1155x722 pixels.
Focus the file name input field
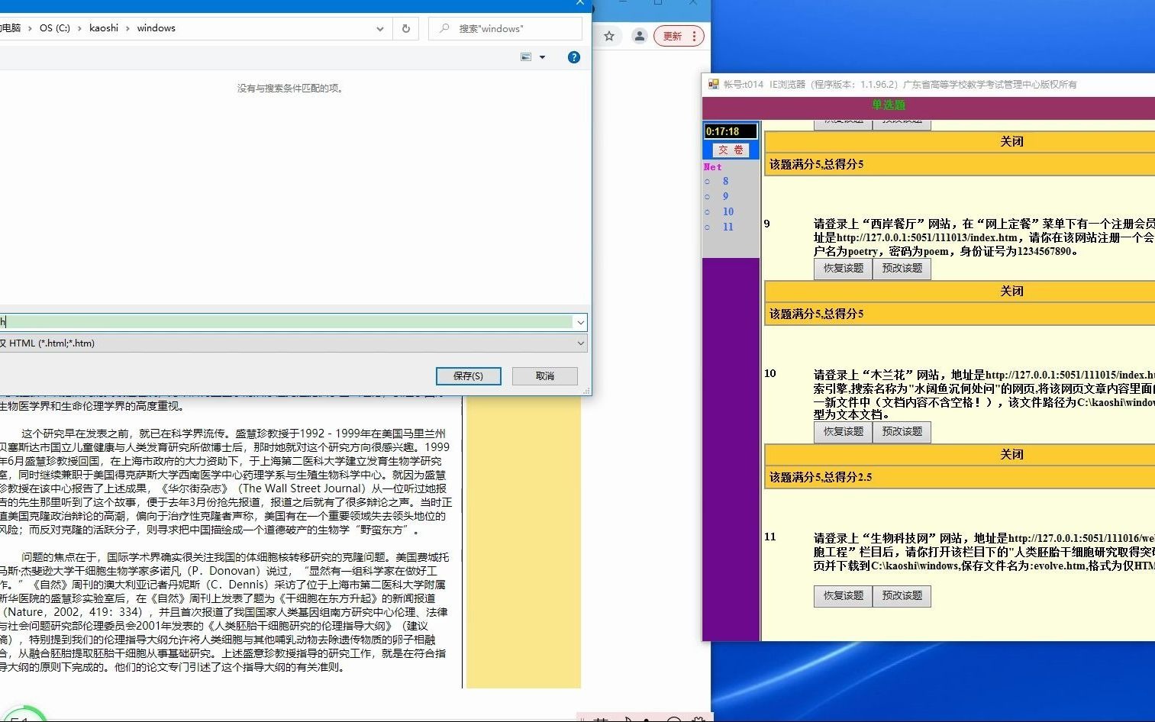click(x=286, y=322)
